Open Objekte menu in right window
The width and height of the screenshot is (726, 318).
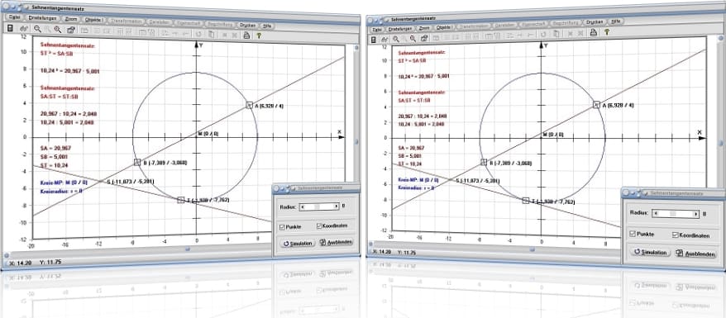point(443,27)
